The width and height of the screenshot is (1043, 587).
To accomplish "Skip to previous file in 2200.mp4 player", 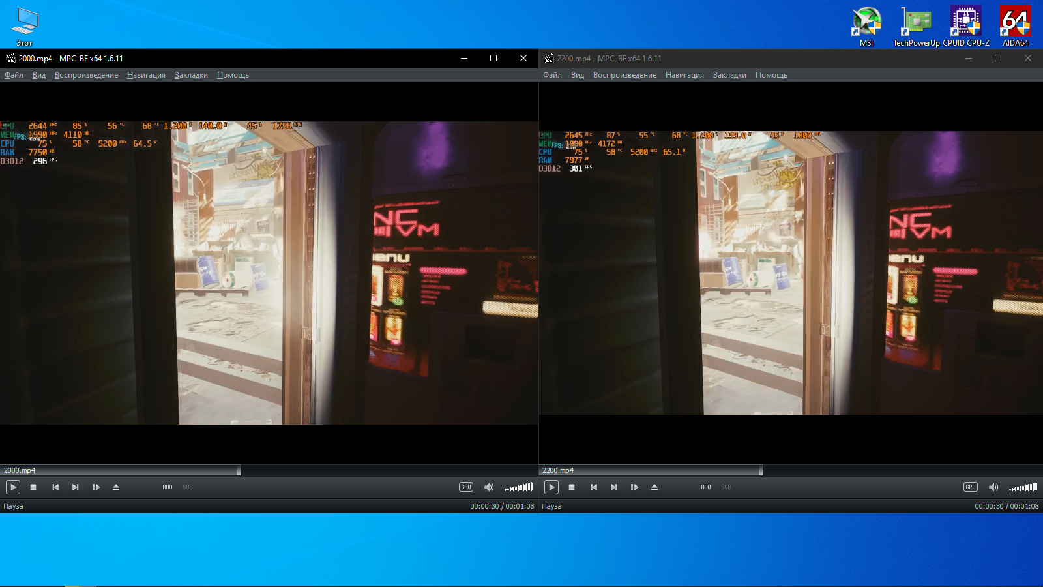I will click(594, 487).
